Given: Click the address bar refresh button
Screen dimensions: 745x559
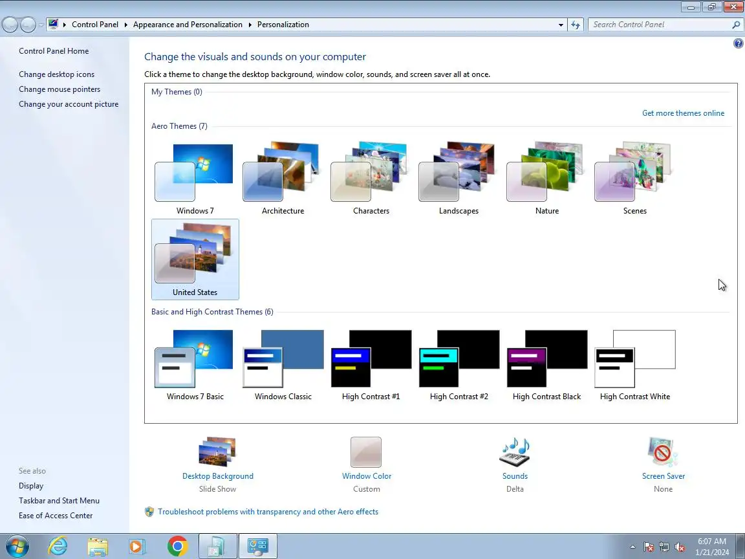Looking at the screenshot, I should click(x=576, y=25).
